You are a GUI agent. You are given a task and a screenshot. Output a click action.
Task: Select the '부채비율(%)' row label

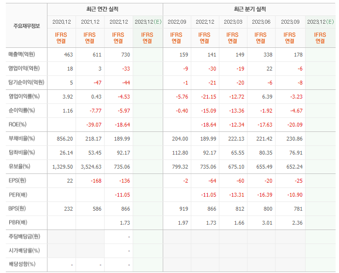pyautogui.click(x=22, y=139)
